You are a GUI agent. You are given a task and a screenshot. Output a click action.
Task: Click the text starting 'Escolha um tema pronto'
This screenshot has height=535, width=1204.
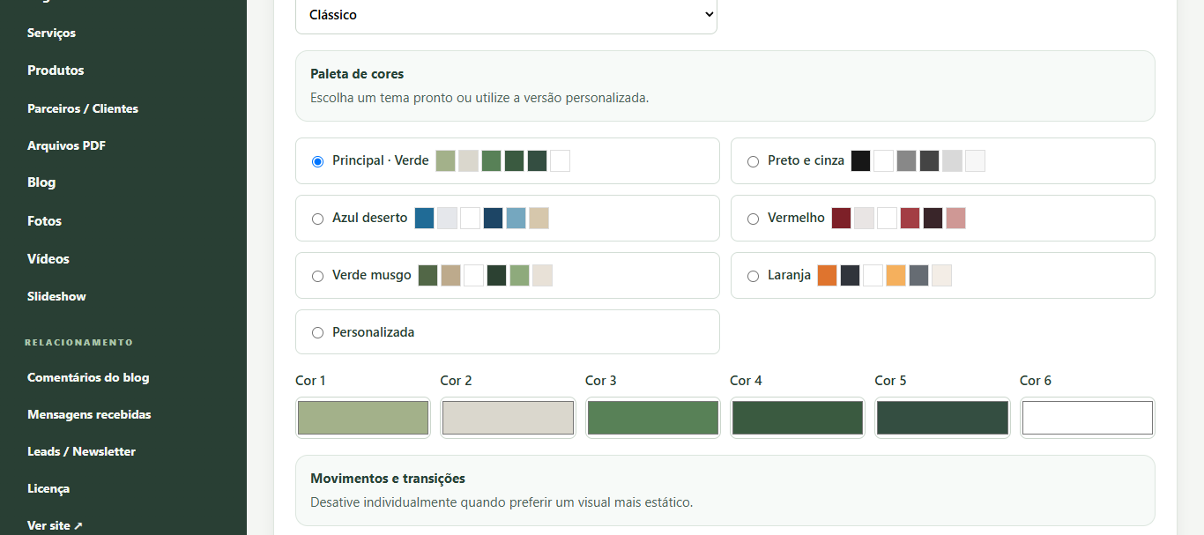[x=479, y=98]
